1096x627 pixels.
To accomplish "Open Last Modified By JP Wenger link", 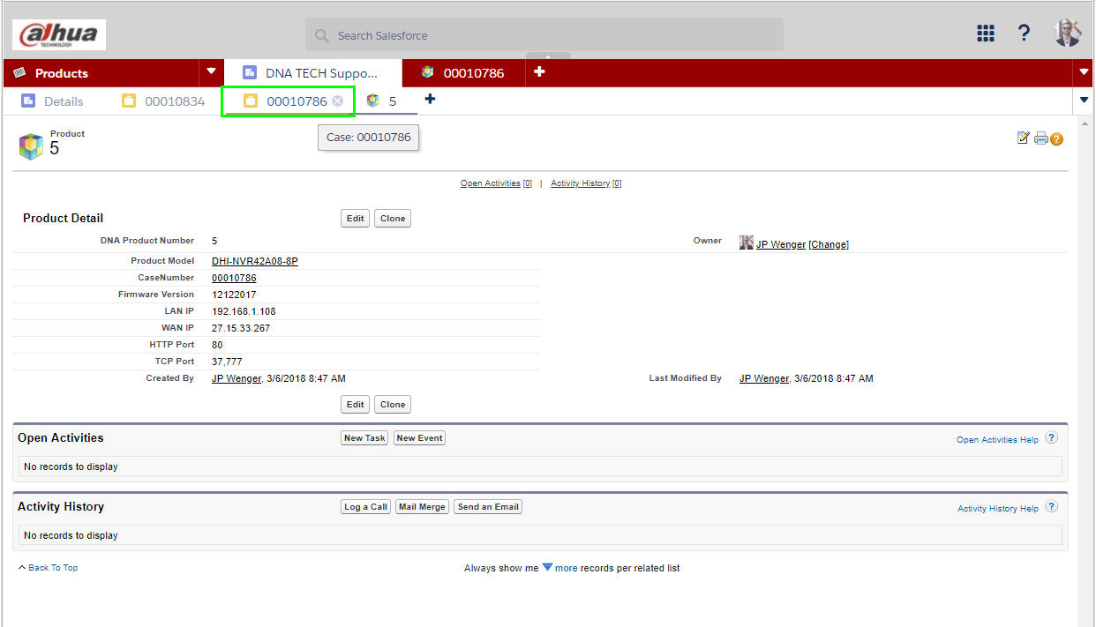I will coord(764,378).
